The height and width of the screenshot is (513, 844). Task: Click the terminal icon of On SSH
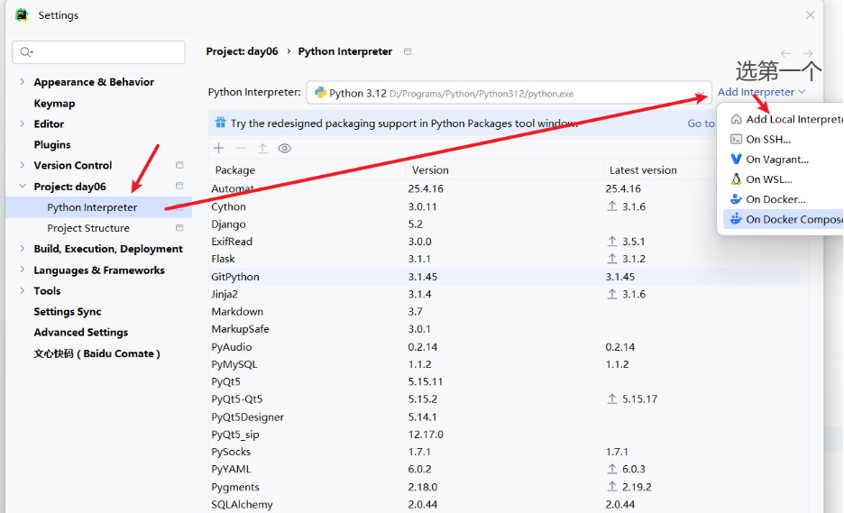coord(736,139)
